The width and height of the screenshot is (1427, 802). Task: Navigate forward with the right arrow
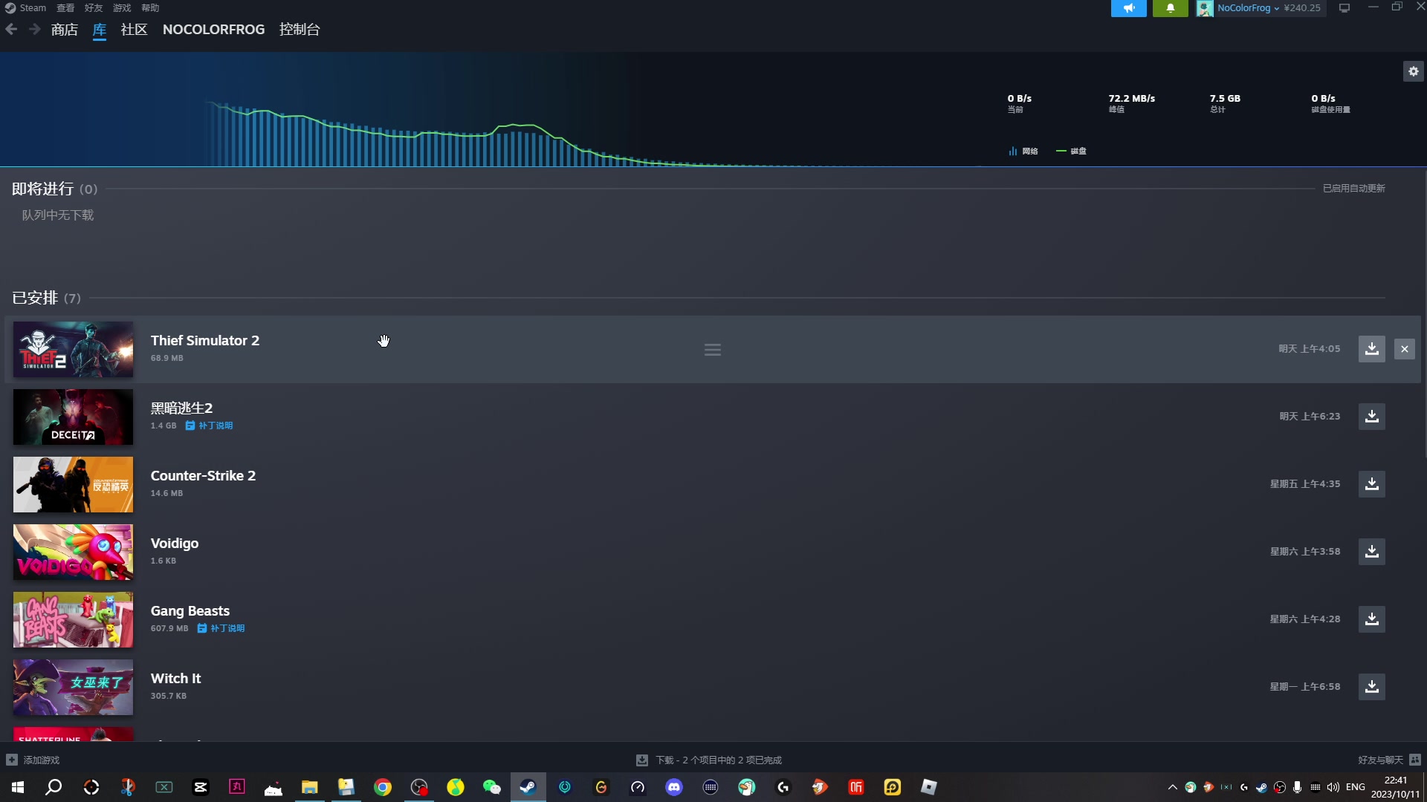(x=34, y=29)
